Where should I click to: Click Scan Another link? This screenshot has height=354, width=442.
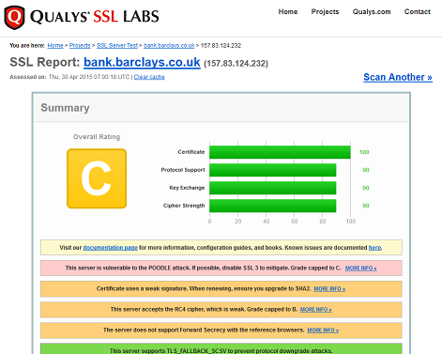[398, 77]
